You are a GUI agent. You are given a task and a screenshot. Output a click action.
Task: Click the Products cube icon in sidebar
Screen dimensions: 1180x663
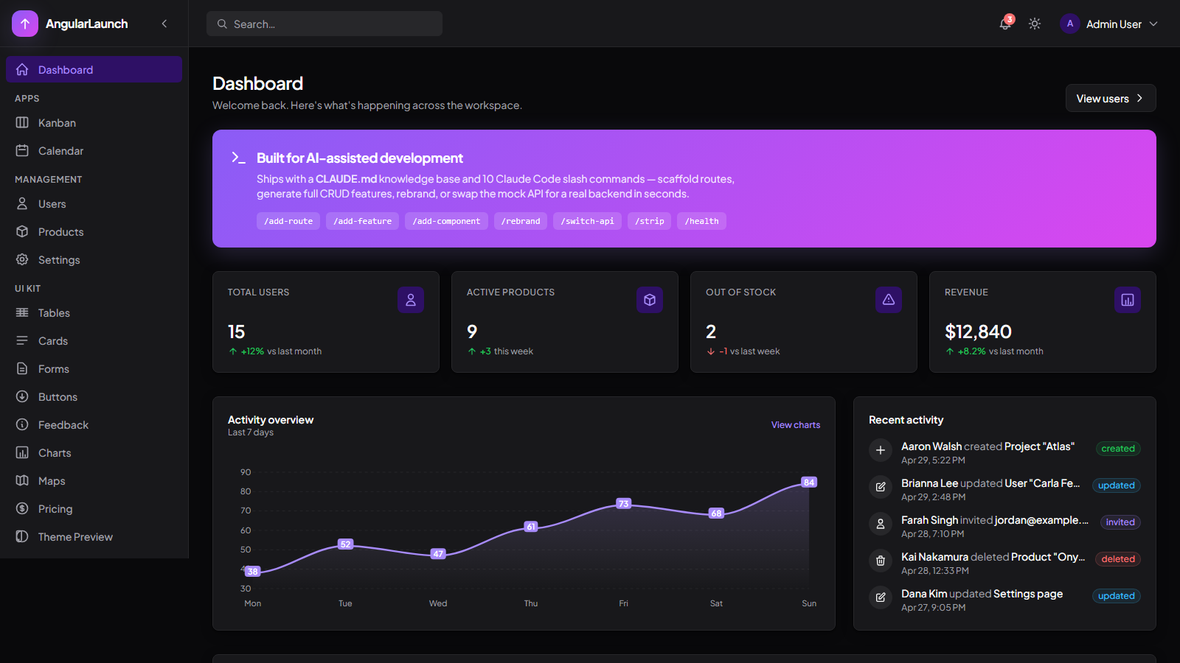click(x=22, y=231)
